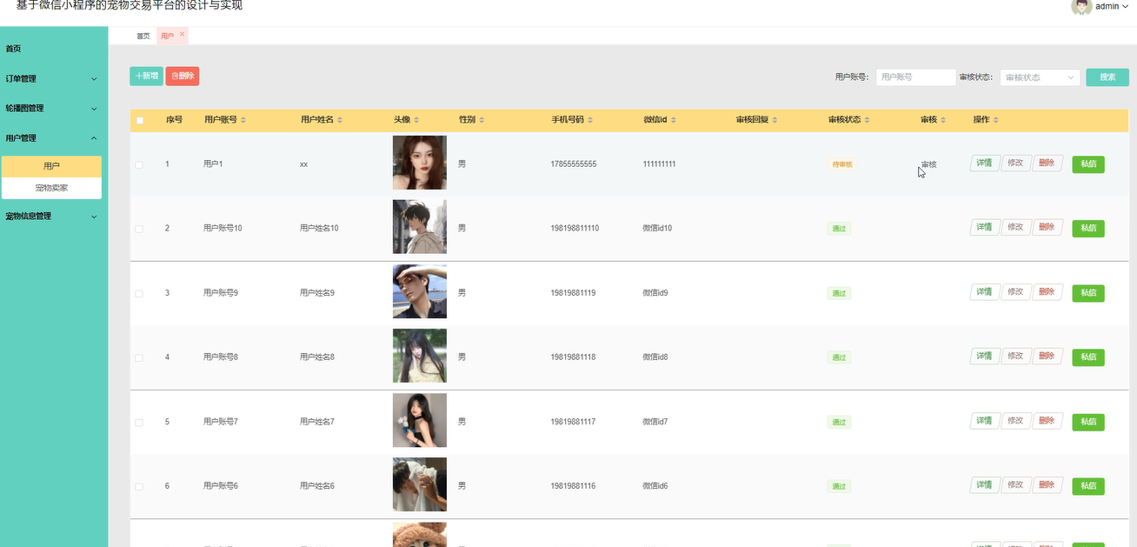Click 修改 for 用户账号10
Screen dimensions: 1137x547
1015,227
